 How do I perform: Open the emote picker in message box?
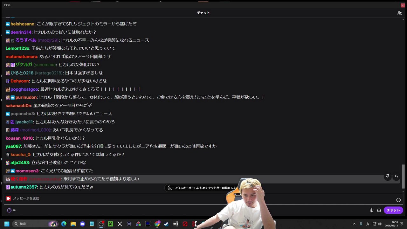pyautogui.click(x=398, y=200)
